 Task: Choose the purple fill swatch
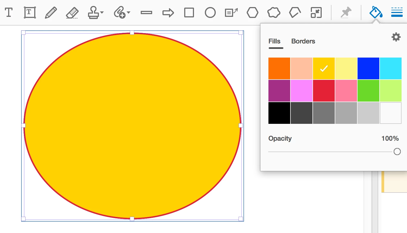(x=279, y=91)
